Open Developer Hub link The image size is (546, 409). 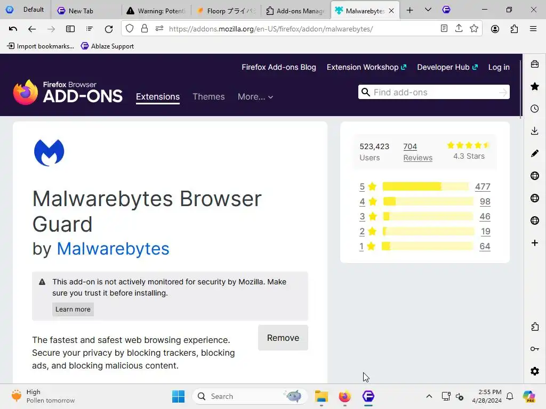coord(447,67)
